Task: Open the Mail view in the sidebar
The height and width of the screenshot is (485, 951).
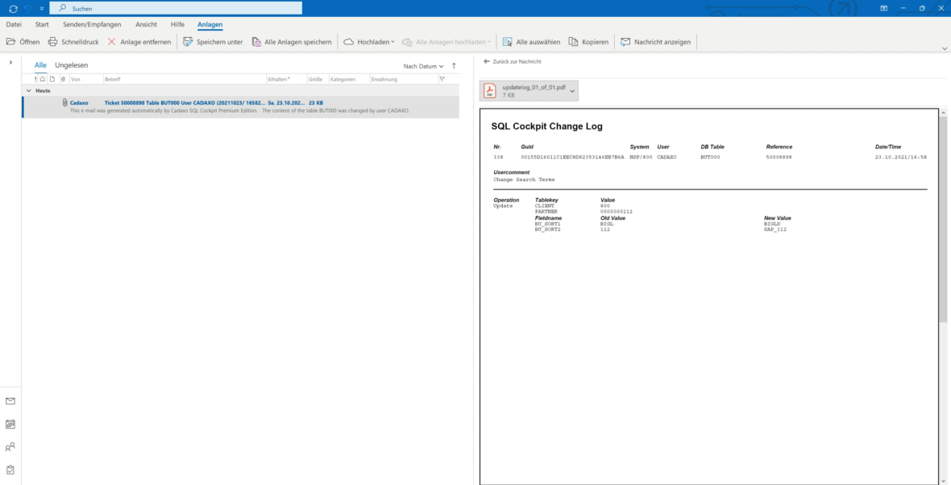Action: 10,400
